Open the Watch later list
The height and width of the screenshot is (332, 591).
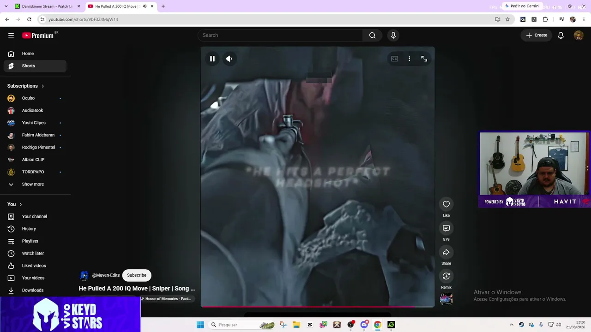(x=35, y=254)
